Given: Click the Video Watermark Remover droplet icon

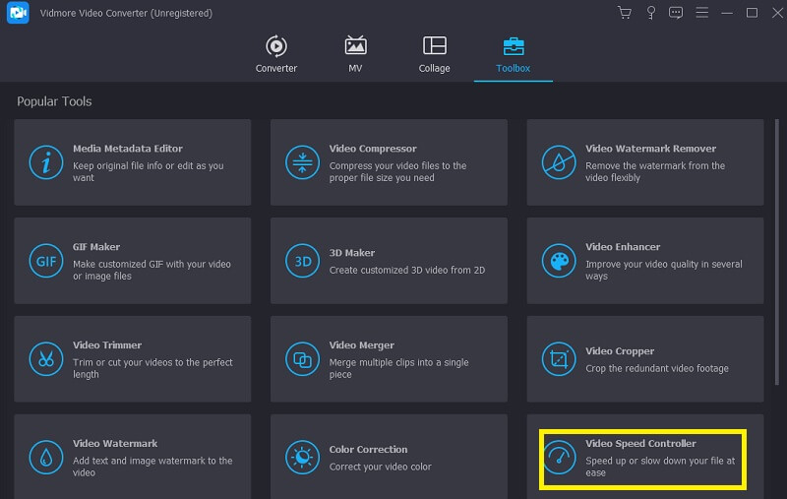Looking at the screenshot, I should pyautogui.click(x=559, y=162).
